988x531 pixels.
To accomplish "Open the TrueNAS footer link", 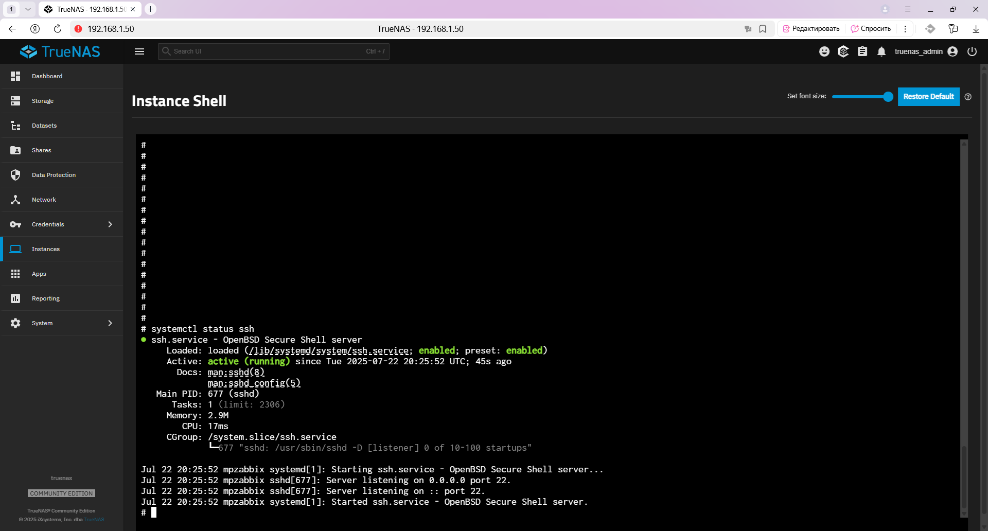I will [x=94, y=520].
